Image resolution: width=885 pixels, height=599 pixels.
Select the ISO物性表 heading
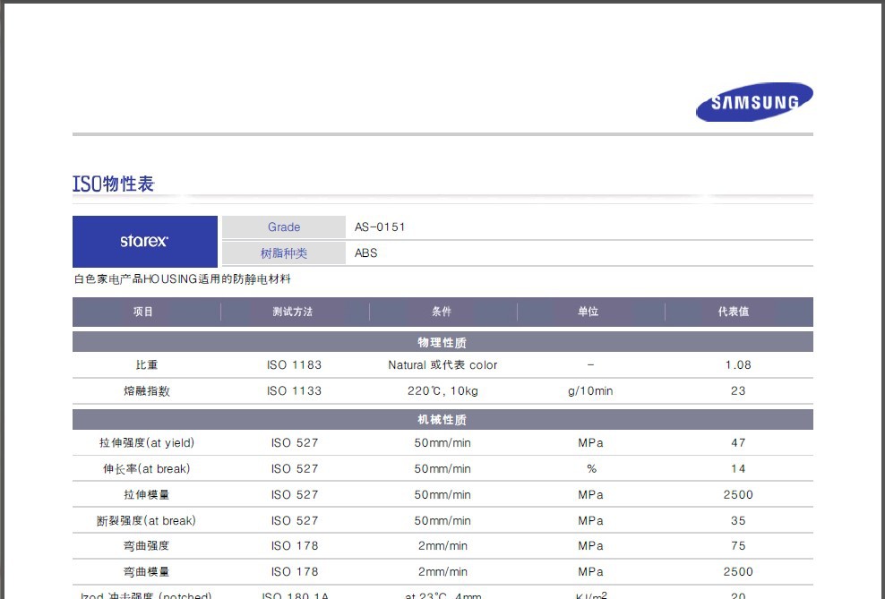[114, 184]
